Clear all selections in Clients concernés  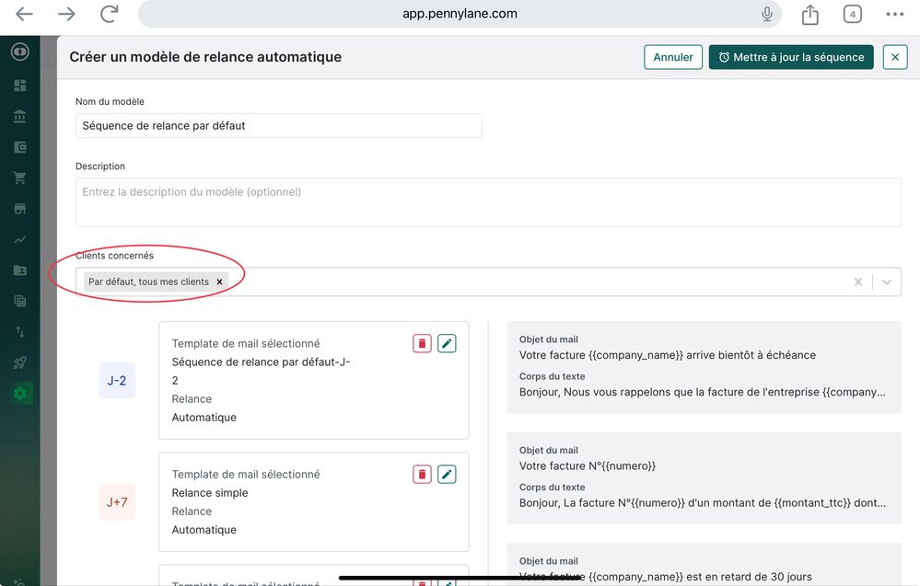tap(858, 282)
